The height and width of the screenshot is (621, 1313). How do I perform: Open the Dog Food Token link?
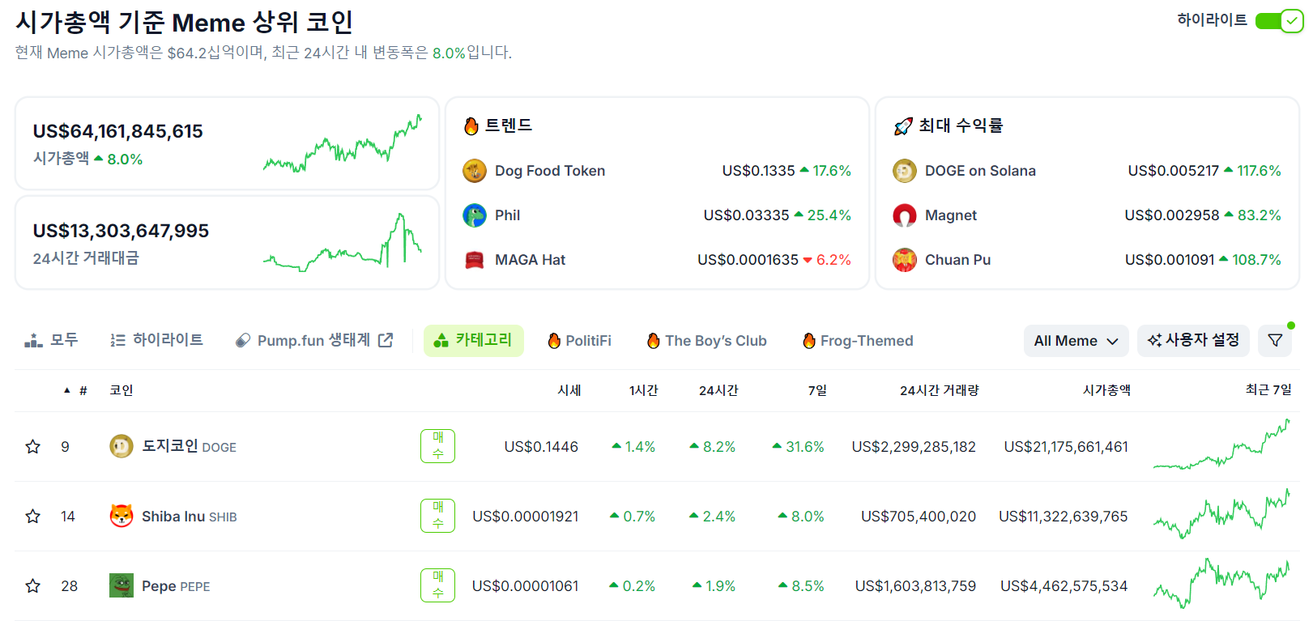pos(550,171)
